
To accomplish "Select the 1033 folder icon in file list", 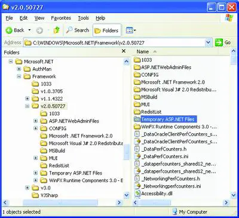I will click(137, 60).
